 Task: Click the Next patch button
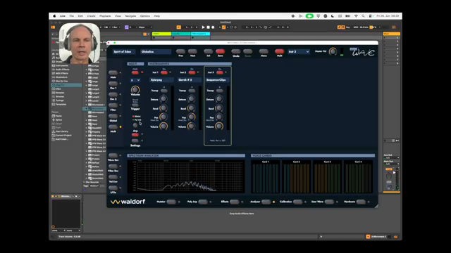point(192,51)
